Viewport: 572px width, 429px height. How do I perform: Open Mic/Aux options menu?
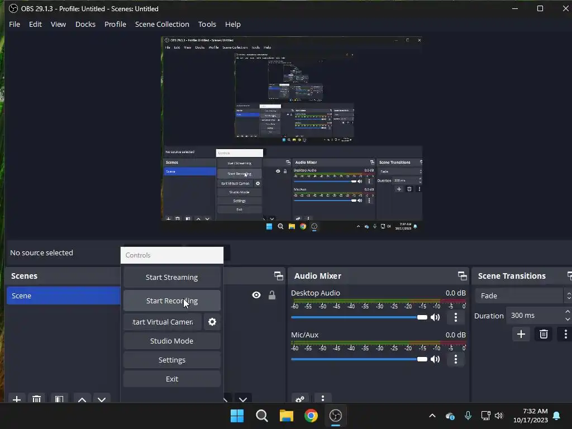(456, 359)
